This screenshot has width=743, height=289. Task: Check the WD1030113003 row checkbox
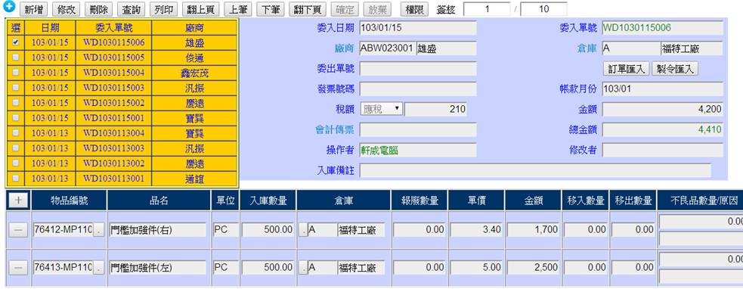pos(16,148)
